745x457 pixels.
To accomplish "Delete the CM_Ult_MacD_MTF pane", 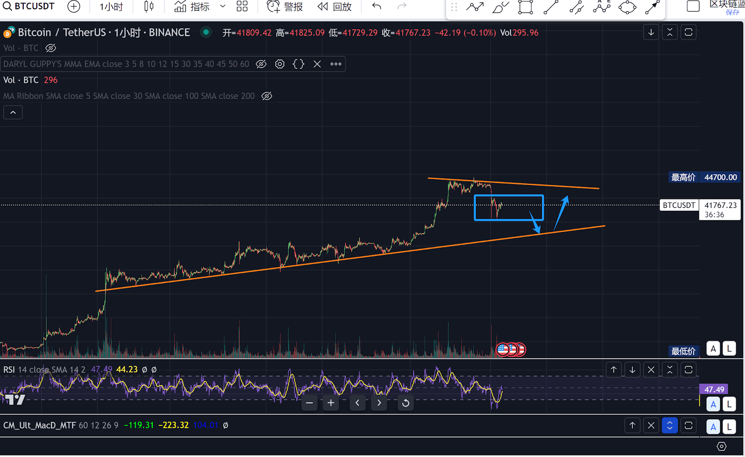I will [651, 425].
